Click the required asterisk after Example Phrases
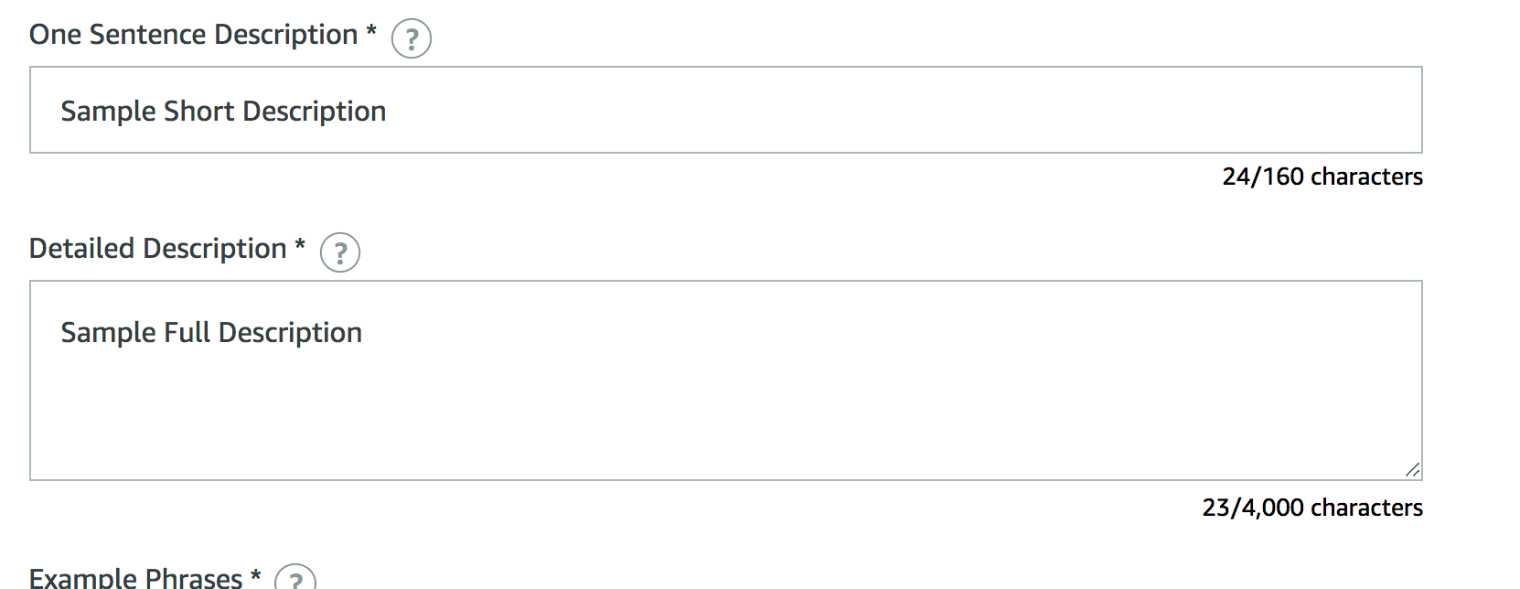This screenshot has width=1520, height=589. 256,574
